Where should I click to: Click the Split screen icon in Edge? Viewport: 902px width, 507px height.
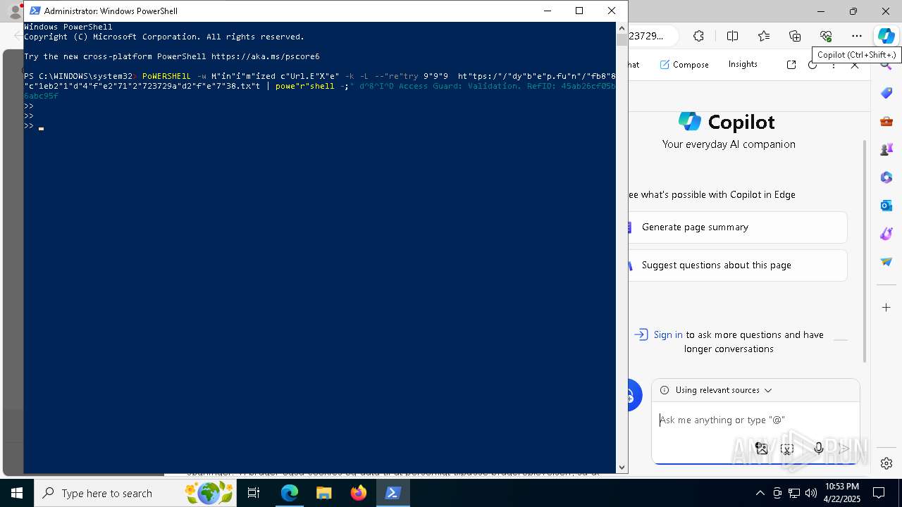pos(732,36)
